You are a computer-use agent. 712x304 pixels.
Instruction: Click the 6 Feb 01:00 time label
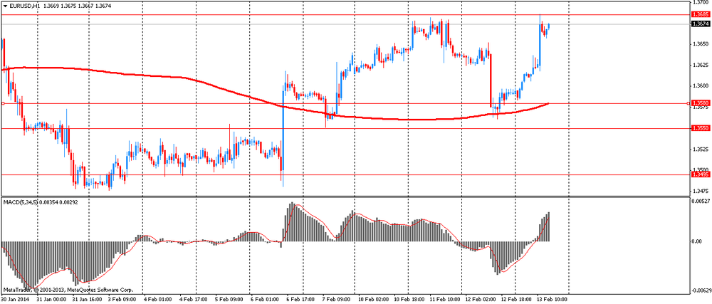[263, 300]
